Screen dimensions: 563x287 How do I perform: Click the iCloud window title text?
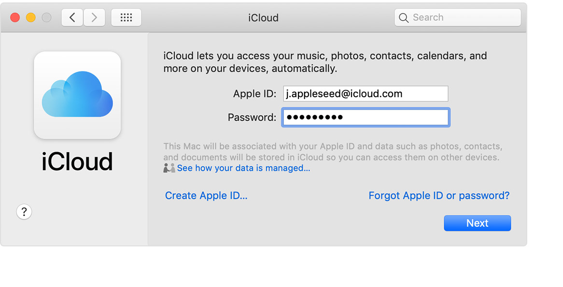tap(263, 18)
